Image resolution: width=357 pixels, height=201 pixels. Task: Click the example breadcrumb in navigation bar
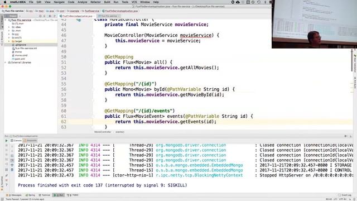[74, 11]
